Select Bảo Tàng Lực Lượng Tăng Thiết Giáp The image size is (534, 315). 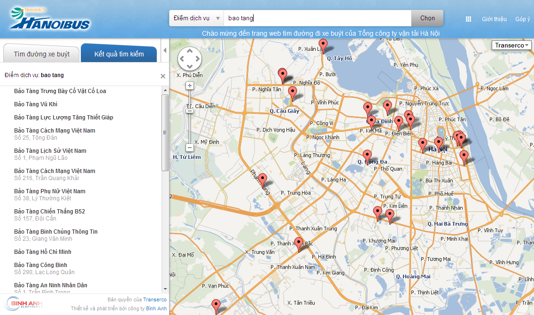pyautogui.click(x=64, y=118)
